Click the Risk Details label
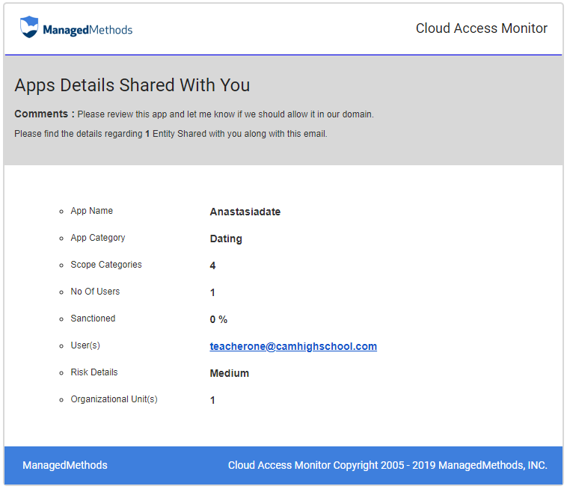The height and width of the screenshot is (489, 567). pos(94,372)
